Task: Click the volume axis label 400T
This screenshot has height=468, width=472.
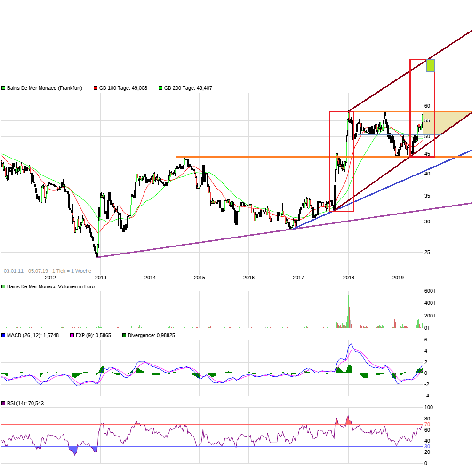Action: point(430,303)
